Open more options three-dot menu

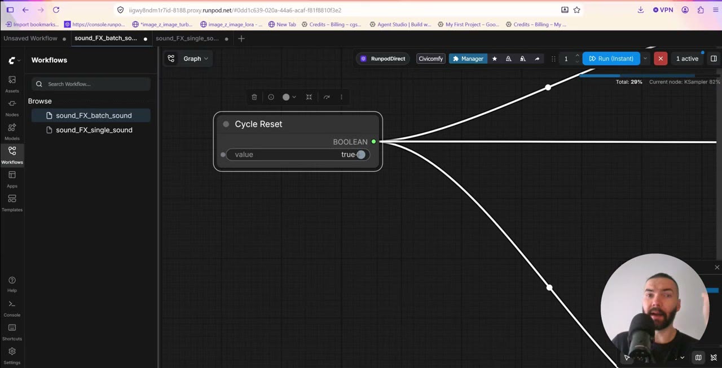(x=341, y=97)
